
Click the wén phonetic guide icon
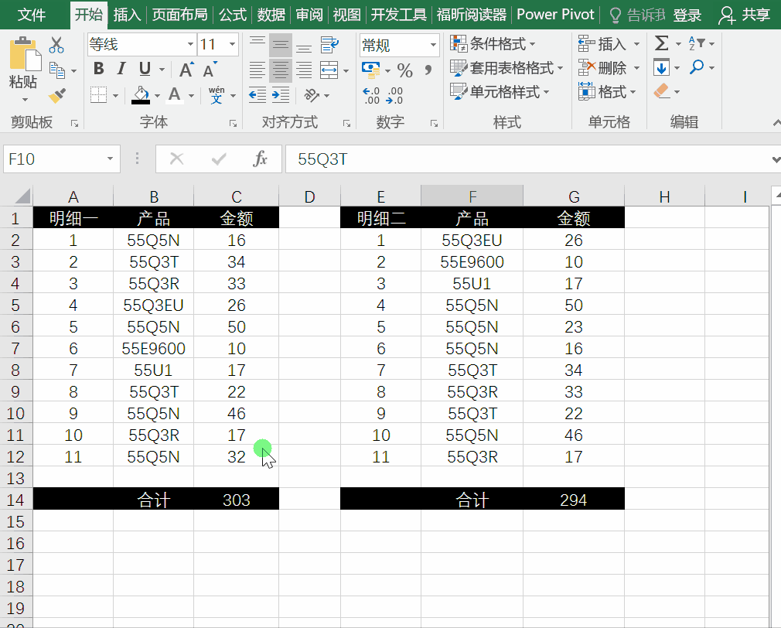(217, 94)
